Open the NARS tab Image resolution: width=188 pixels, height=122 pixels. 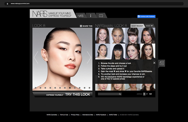[80, 16]
